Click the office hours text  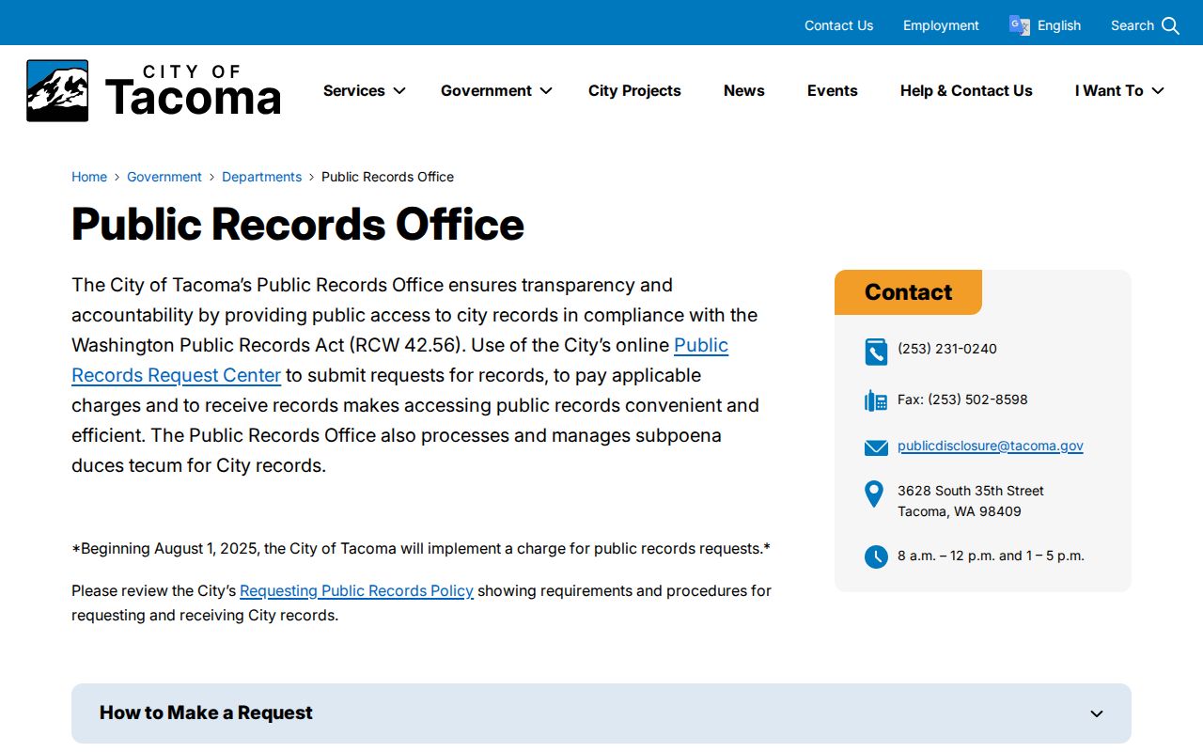click(x=991, y=556)
